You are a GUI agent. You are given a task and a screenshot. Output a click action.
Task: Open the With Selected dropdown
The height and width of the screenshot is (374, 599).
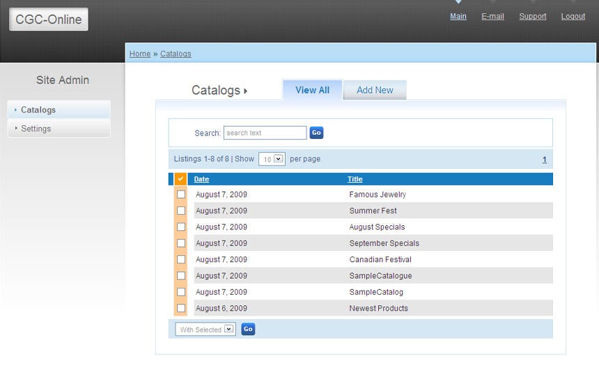(x=205, y=330)
